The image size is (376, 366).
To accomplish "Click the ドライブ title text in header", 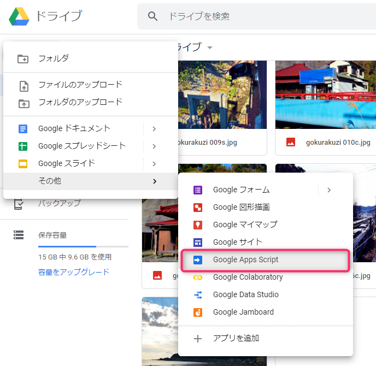I will point(59,16).
